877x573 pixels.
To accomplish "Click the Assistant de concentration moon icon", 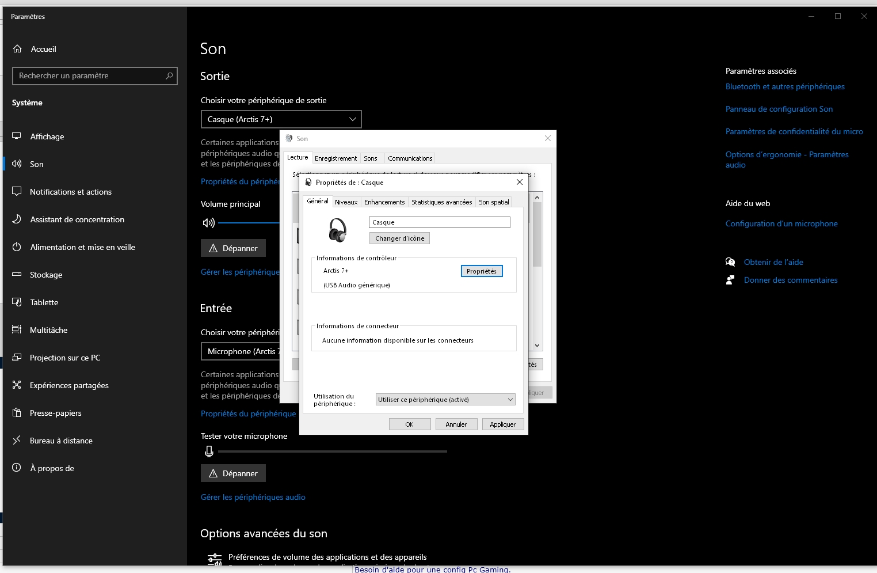I will click(x=17, y=219).
